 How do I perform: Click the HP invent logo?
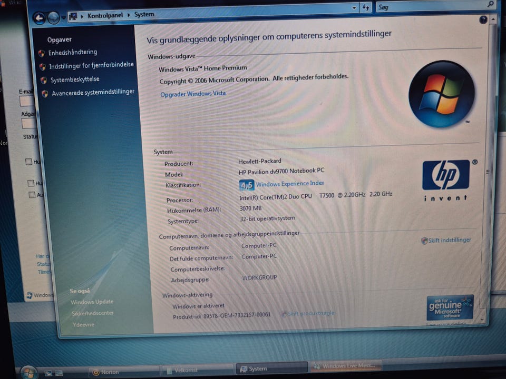(x=446, y=180)
